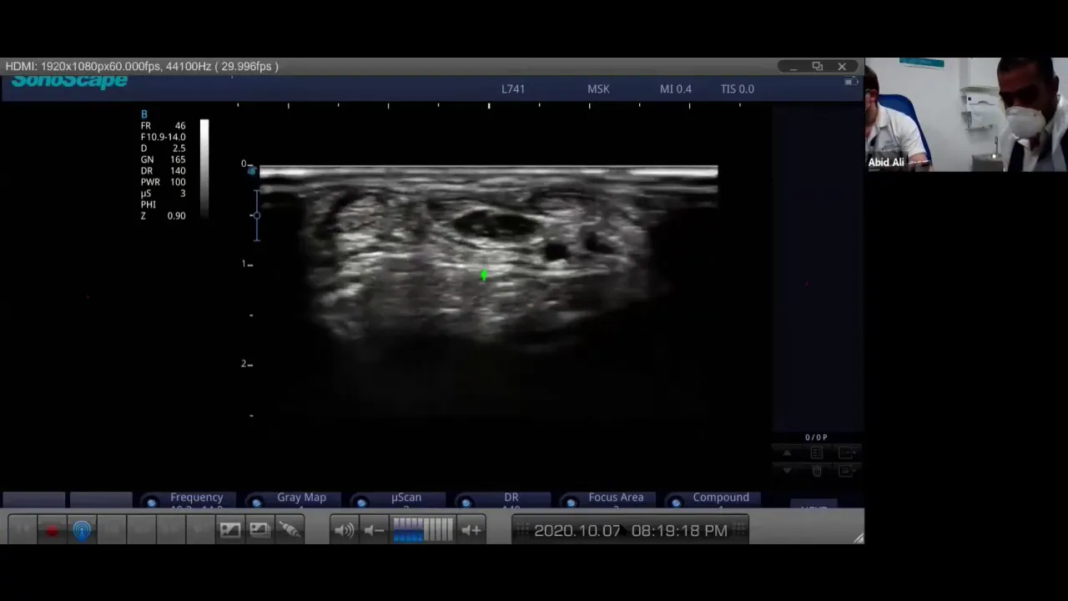The width and height of the screenshot is (1068, 601).
Task: Minimize the HDMI capture window
Action: pos(793,66)
